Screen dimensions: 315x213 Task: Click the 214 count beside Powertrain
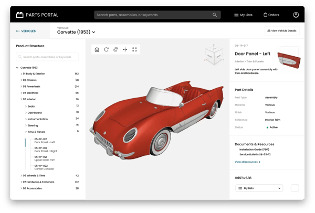pyautogui.click(x=77, y=87)
